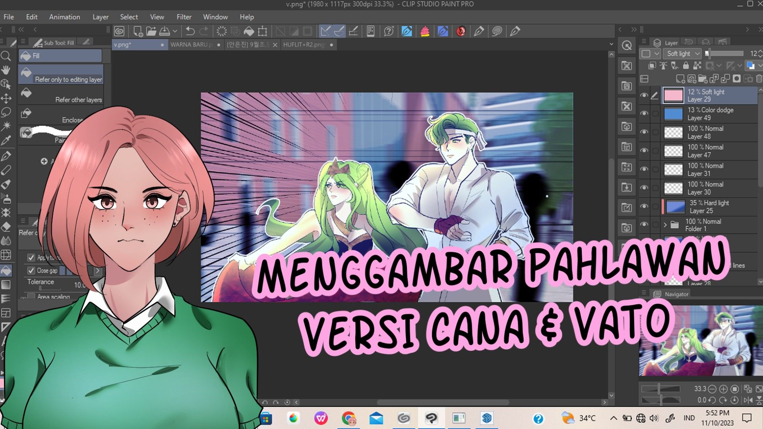Open the Filter menu

click(184, 17)
